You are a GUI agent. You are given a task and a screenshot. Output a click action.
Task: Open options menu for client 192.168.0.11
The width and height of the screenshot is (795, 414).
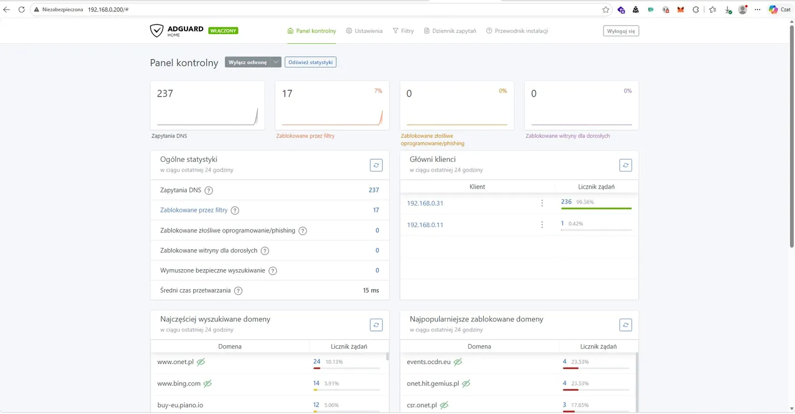tap(542, 225)
